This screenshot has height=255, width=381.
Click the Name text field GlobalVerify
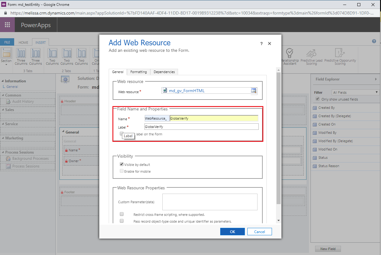pyautogui.click(x=214, y=118)
